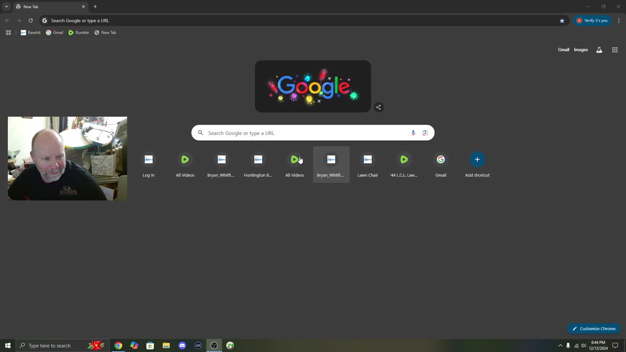The image size is (626, 352).
Task: Open the Apps shortcut in bookmarks bar
Action: point(8,33)
